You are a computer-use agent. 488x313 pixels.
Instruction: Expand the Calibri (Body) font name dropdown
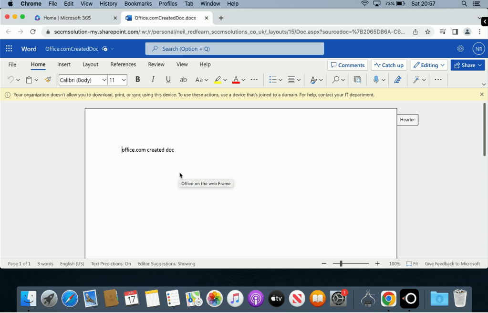pyautogui.click(x=104, y=80)
